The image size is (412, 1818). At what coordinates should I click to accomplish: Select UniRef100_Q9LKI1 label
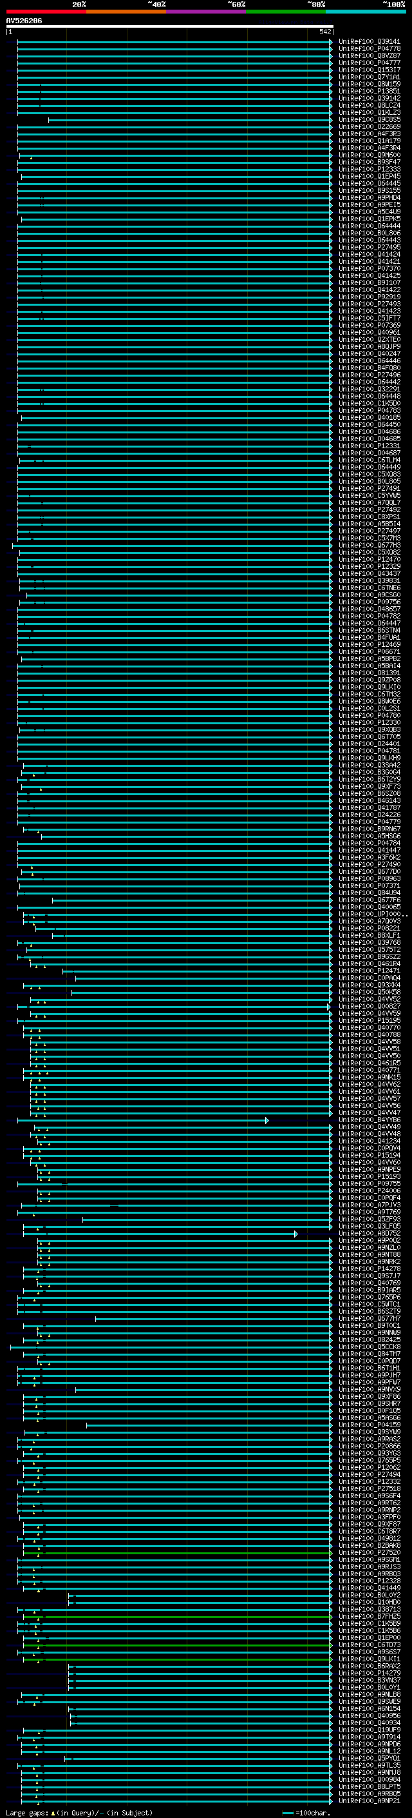369,1659
